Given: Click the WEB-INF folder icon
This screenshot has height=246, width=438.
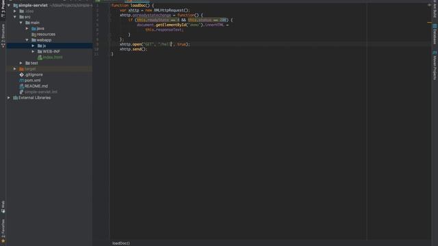Looking at the screenshot, I should point(40,52).
